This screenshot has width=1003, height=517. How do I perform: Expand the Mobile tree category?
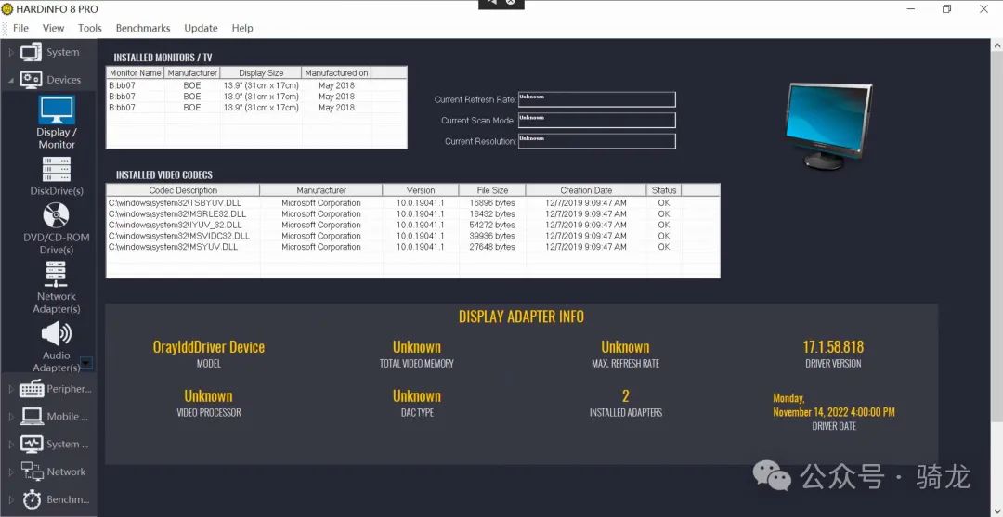pyautogui.click(x=11, y=417)
